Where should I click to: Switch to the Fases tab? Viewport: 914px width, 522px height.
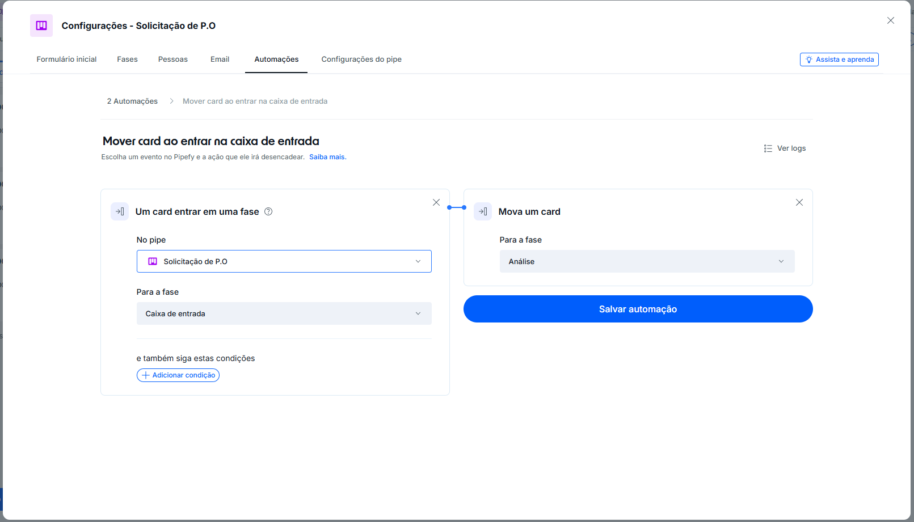tap(127, 59)
